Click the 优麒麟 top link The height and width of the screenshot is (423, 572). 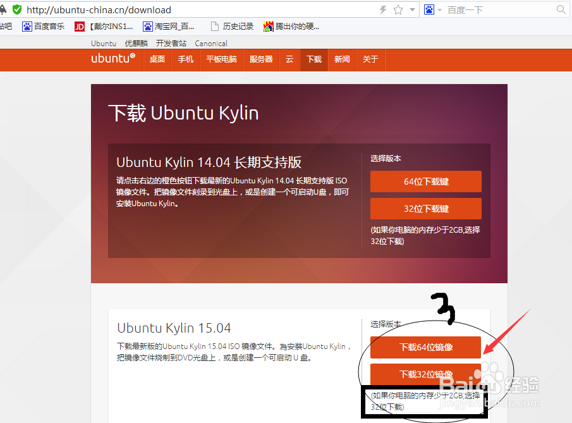(x=136, y=44)
